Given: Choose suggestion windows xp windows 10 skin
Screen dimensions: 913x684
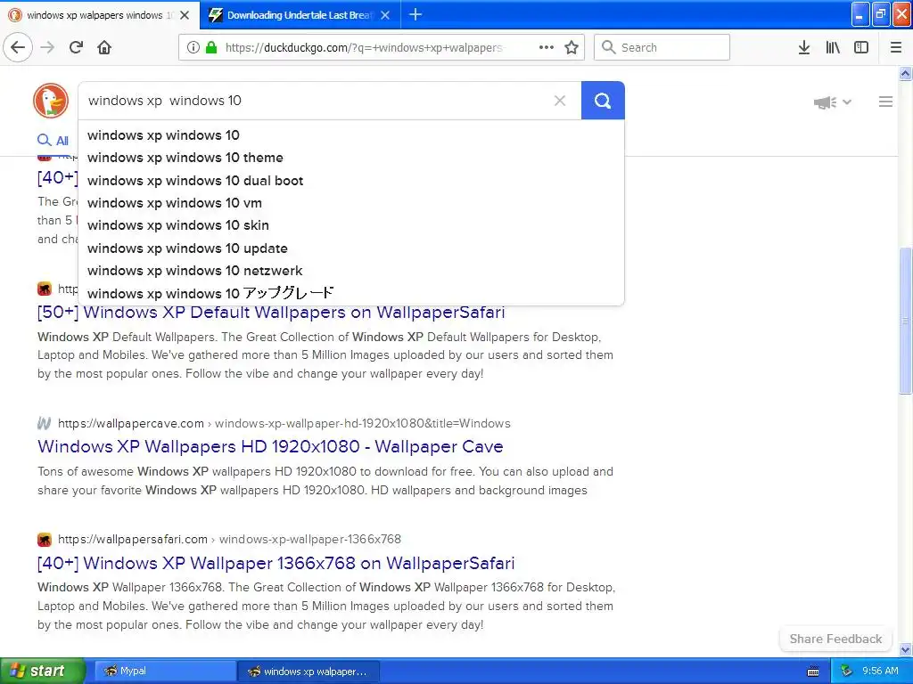Looking at the screenshot, I should pyautogui.click(x=351, y=225).
